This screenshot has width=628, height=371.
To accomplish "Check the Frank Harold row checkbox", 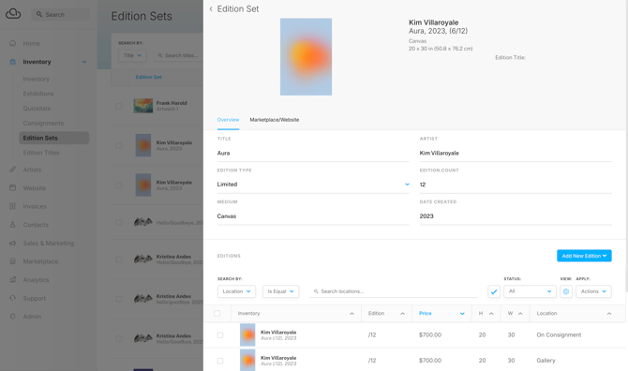I will pyautogui.click(x=118, y=106).
